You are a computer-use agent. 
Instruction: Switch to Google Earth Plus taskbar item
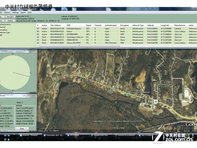(x=101, y=135)
